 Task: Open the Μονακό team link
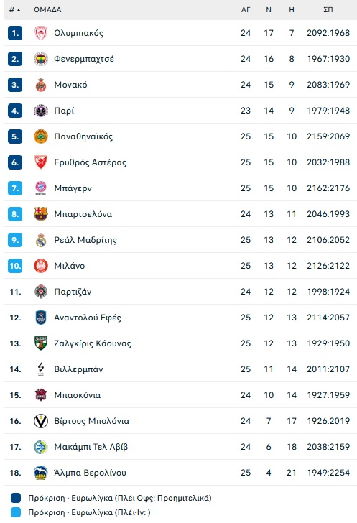pyautogui.click(x=70, y=85)
